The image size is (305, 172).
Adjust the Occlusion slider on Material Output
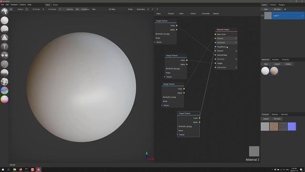227,43
